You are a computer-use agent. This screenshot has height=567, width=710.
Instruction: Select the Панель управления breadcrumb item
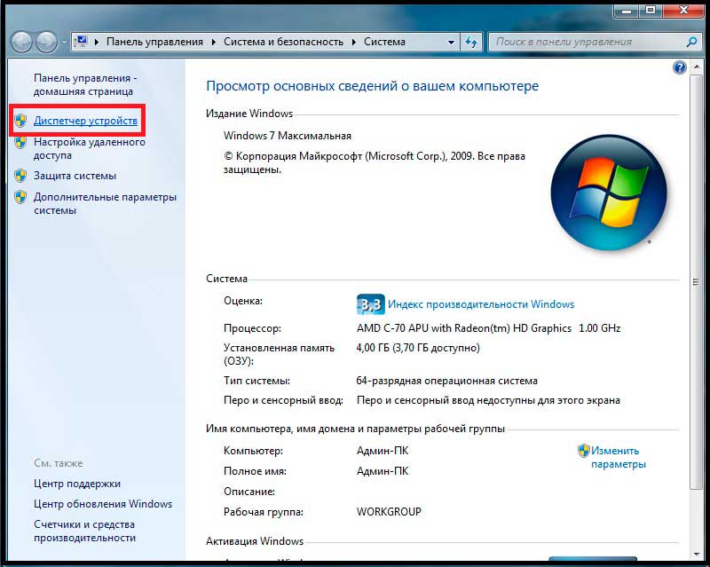[154, 42]
